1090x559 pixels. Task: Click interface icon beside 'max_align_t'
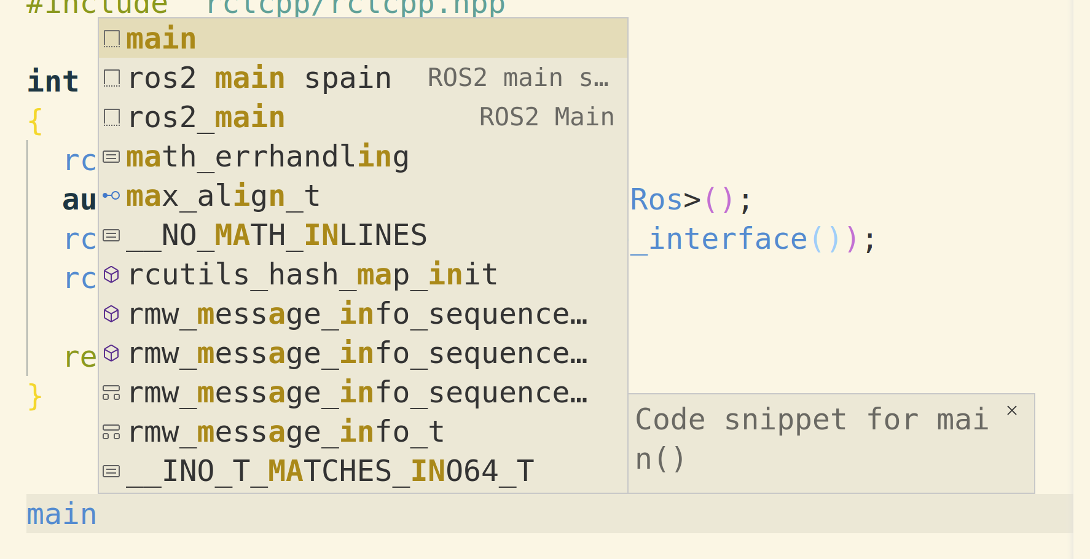pyautogui.click(x=111, y=196)
